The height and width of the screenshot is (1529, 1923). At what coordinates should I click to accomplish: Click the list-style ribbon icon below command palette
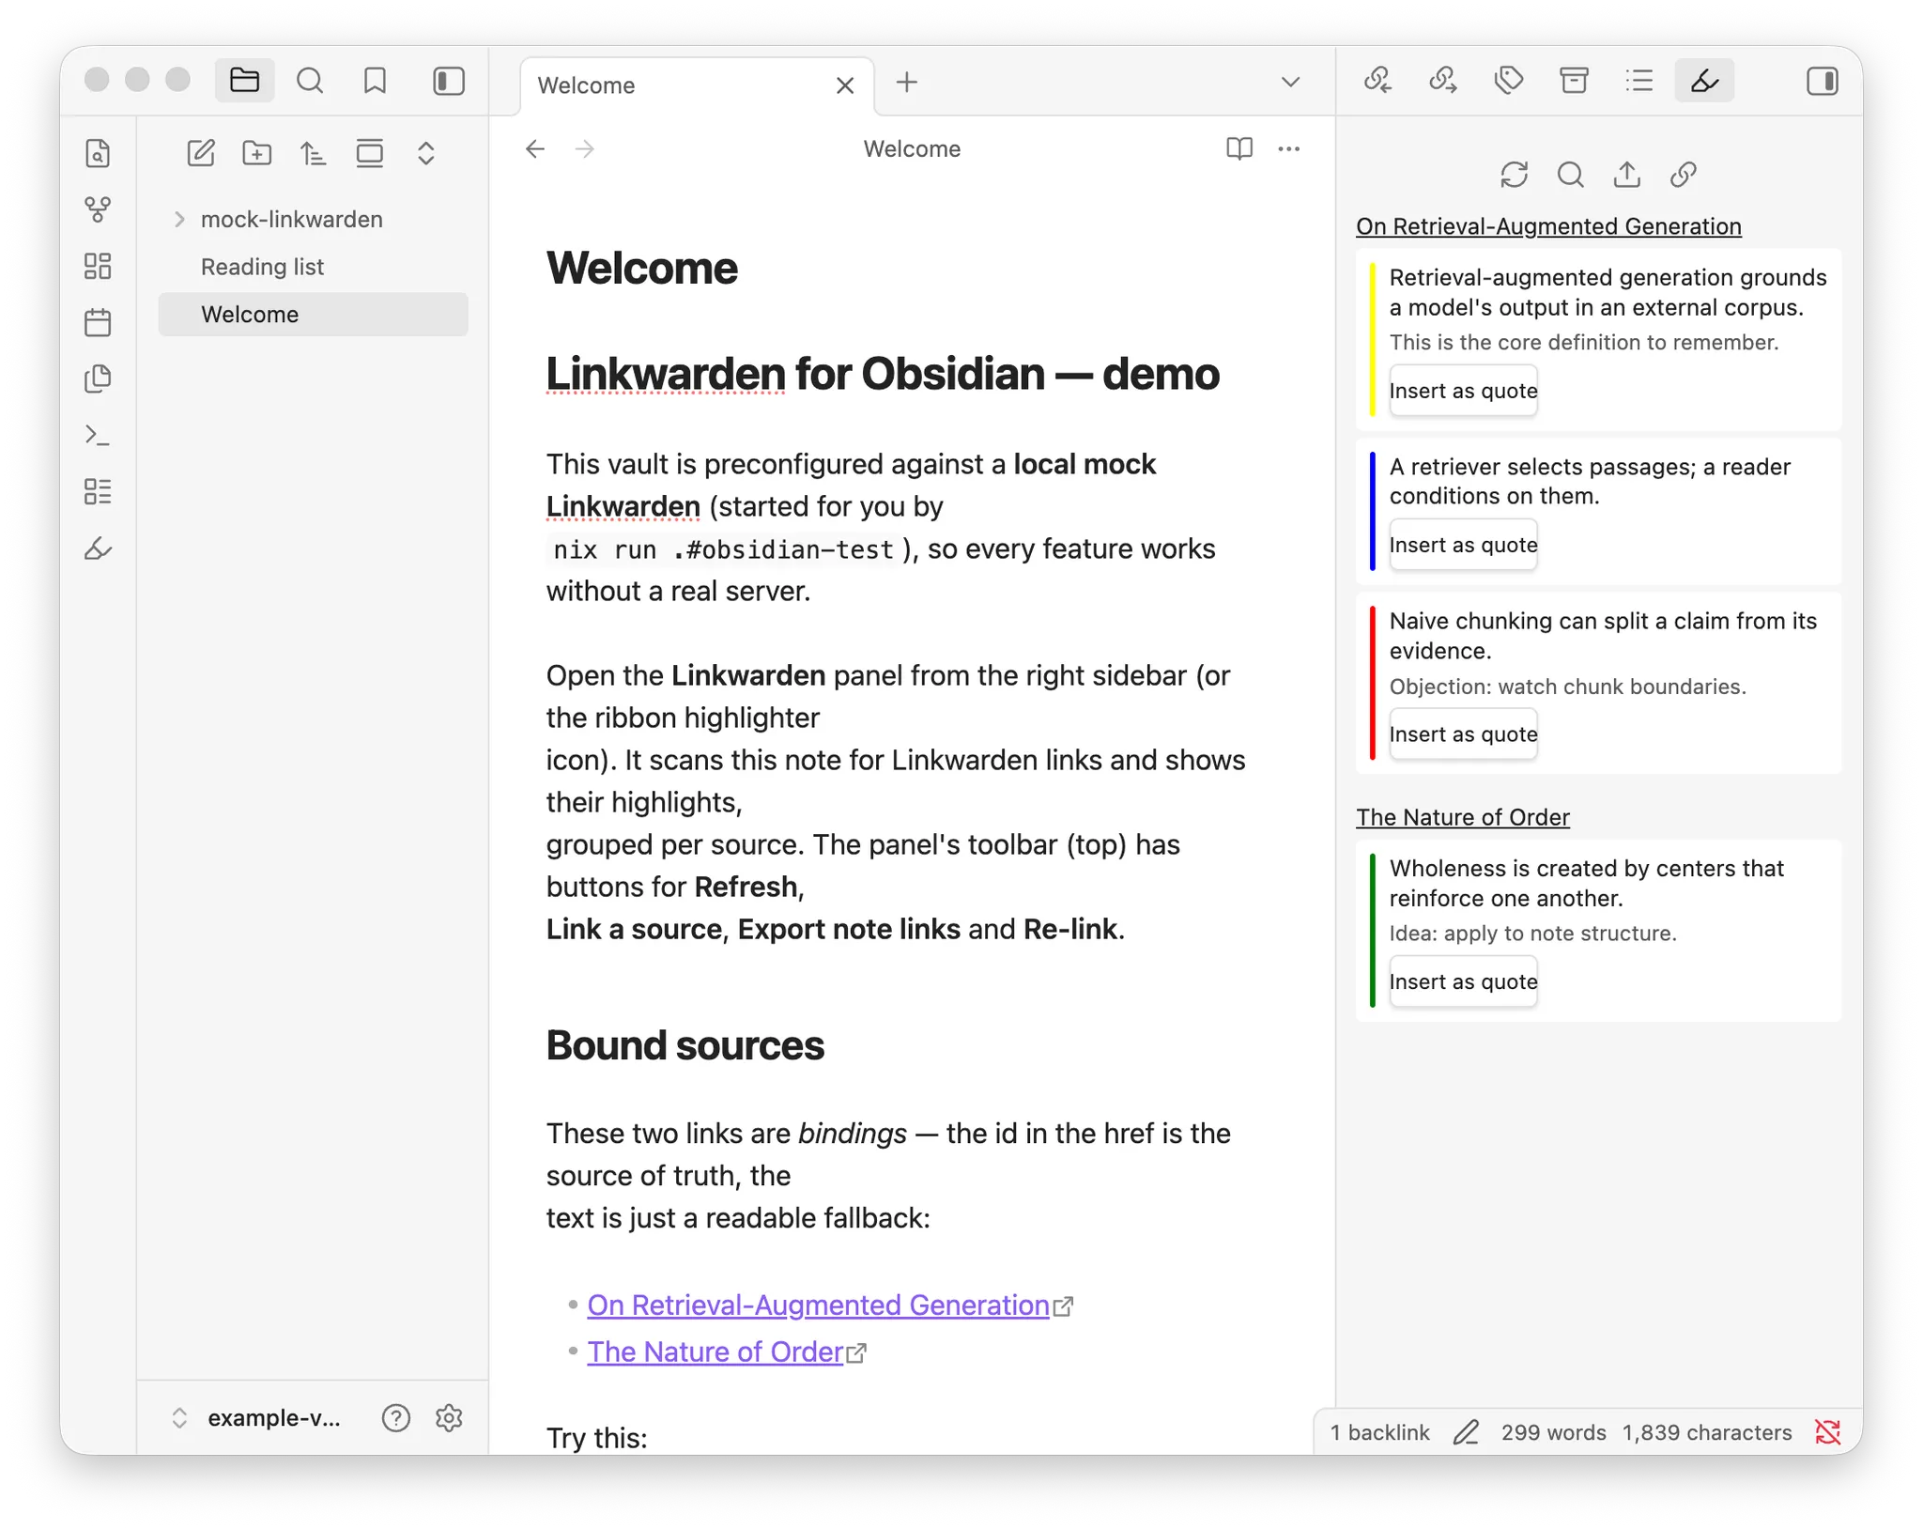(x=98, y=491)
